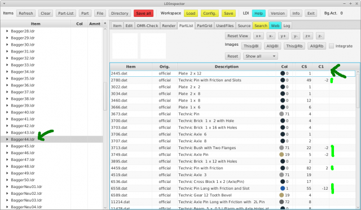The image size is (361, 210).
Task: Click the Clear items button
Action: tap(46, 14)
